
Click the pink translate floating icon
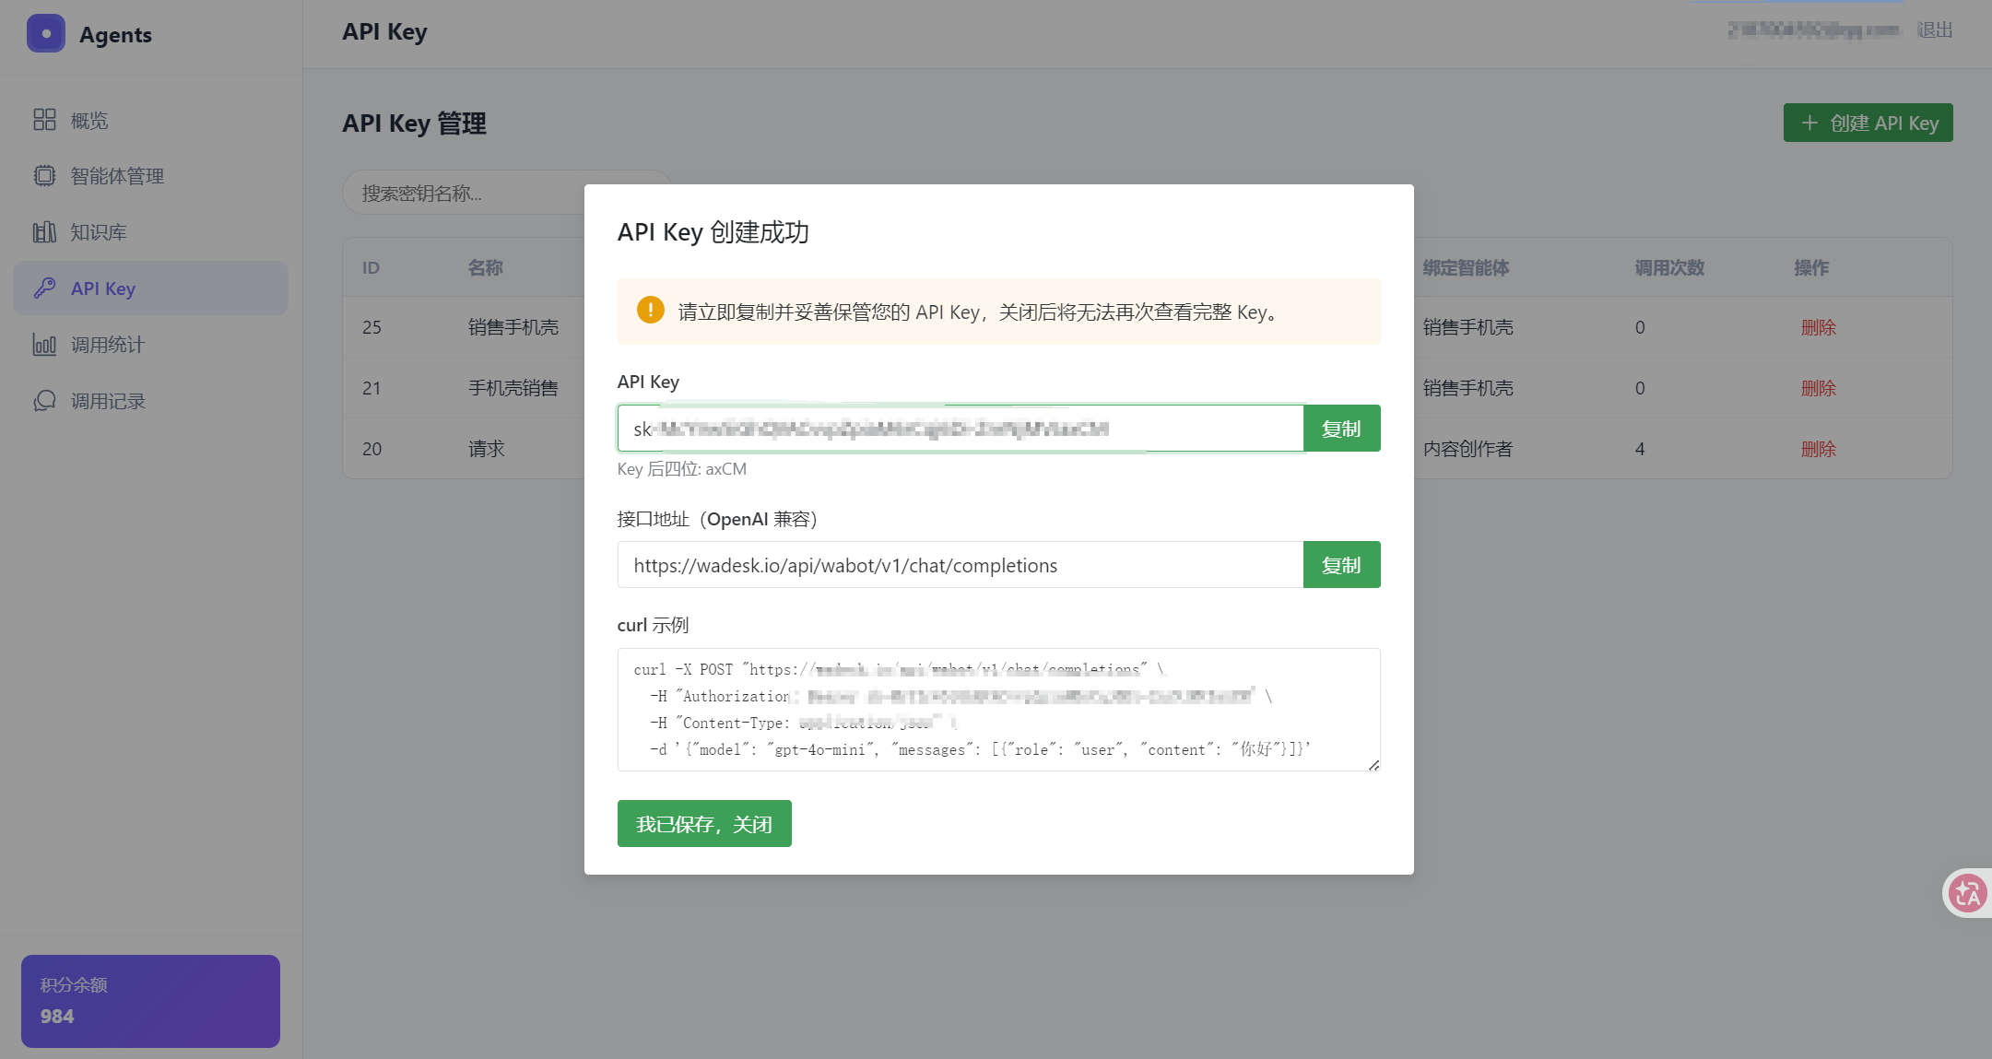click(x=1967, y=893)
